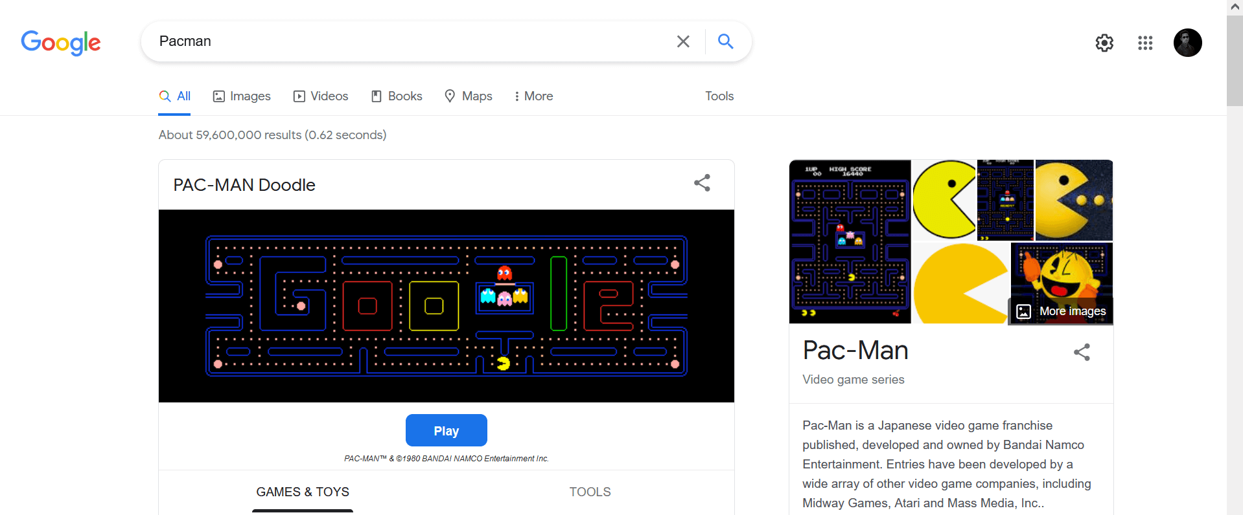Open the 3D Pac-Man eating dots thumbnail
This screenshot has height=515, width=1243.
pyautogui.click(x=1074, y=200)
